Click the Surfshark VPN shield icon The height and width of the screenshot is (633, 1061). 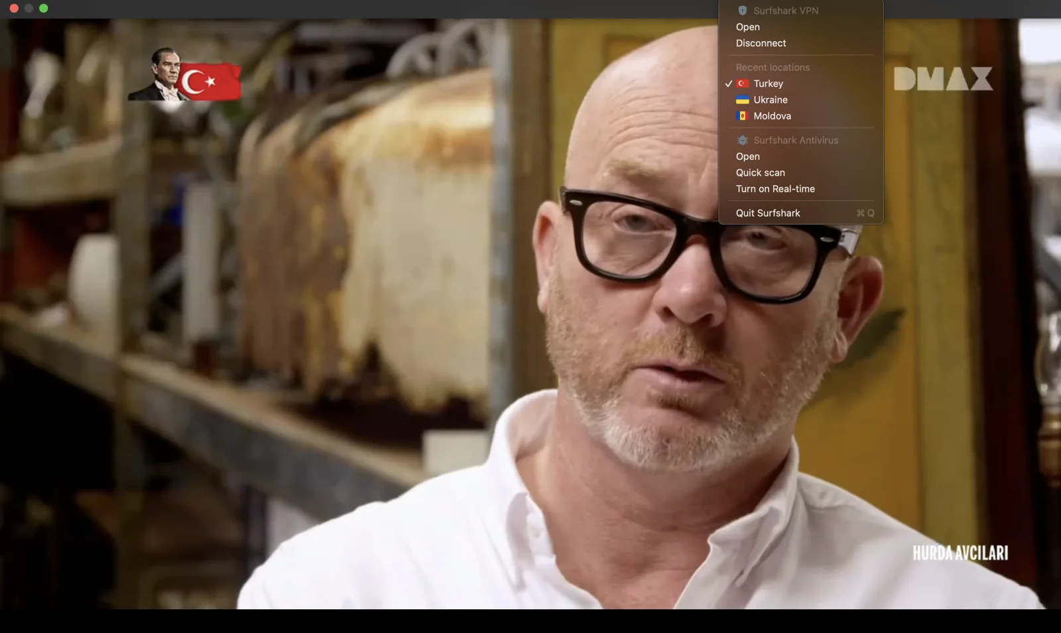point(742,11)
